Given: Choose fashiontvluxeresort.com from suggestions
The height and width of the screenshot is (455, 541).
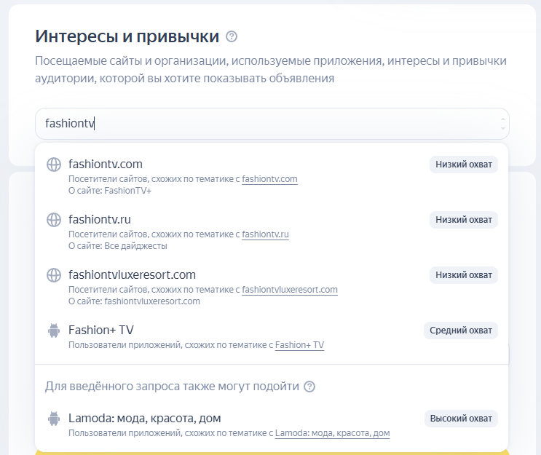Looking at the screenshot, I should click(x=132, y=274).
